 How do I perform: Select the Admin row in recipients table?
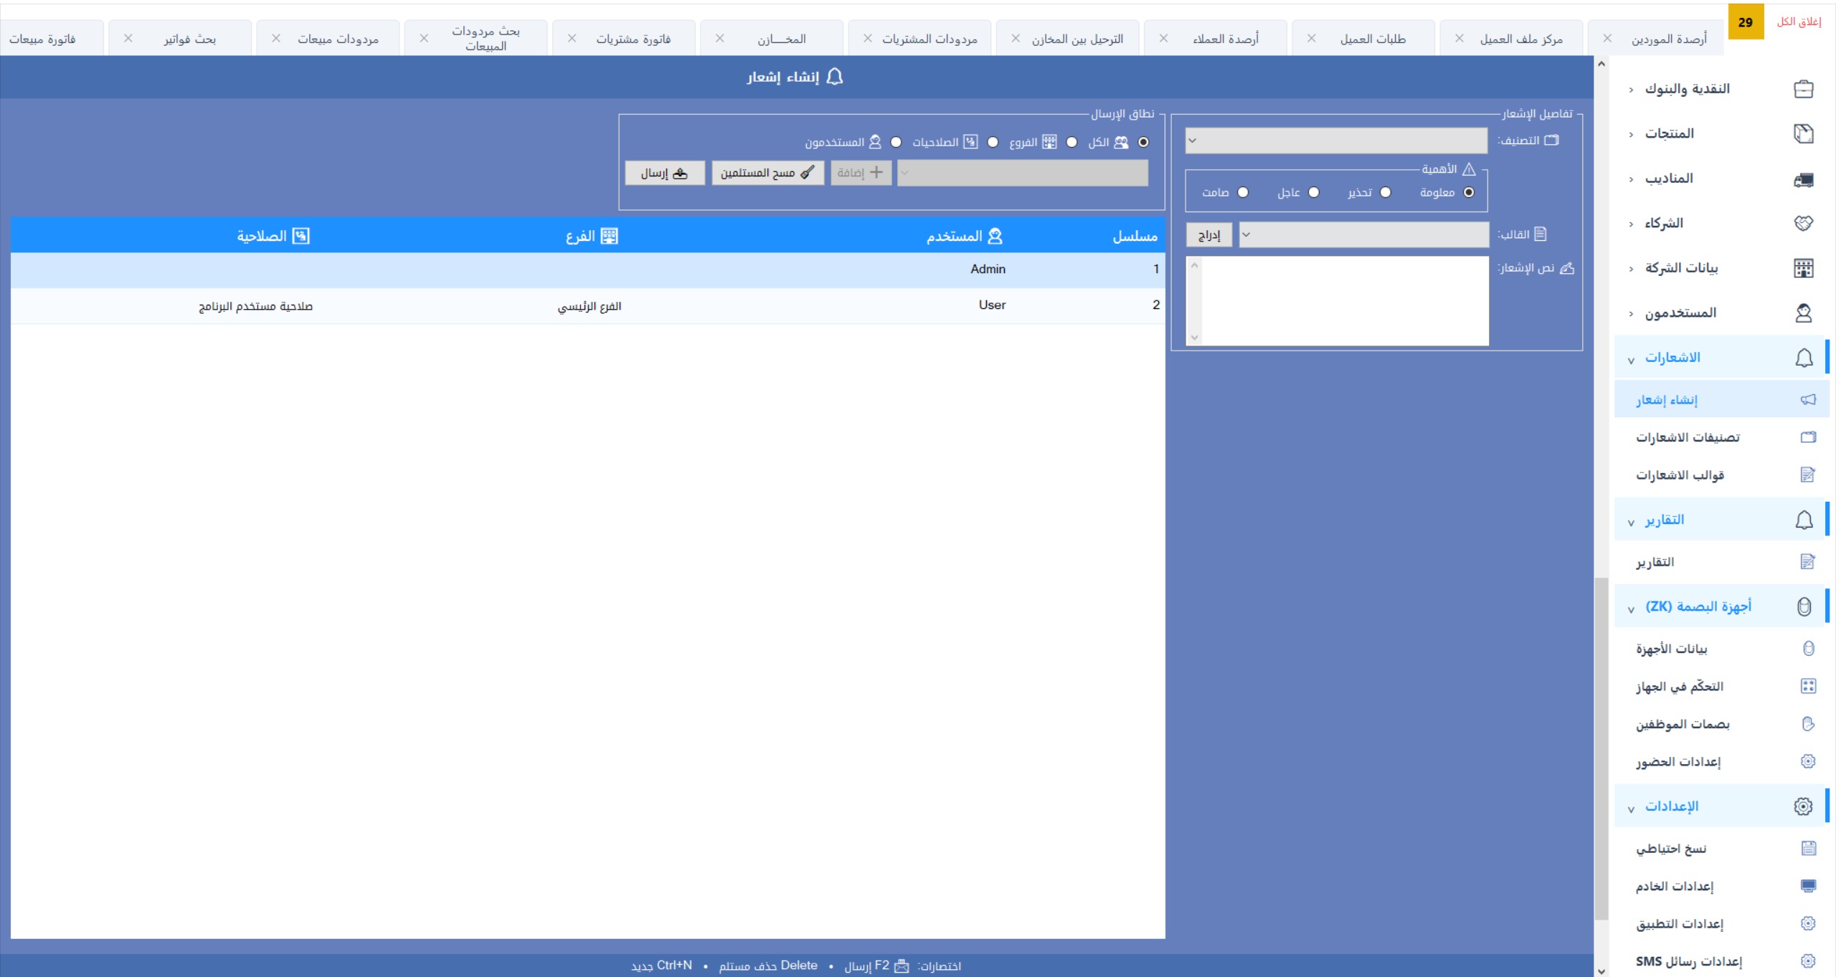587,270
